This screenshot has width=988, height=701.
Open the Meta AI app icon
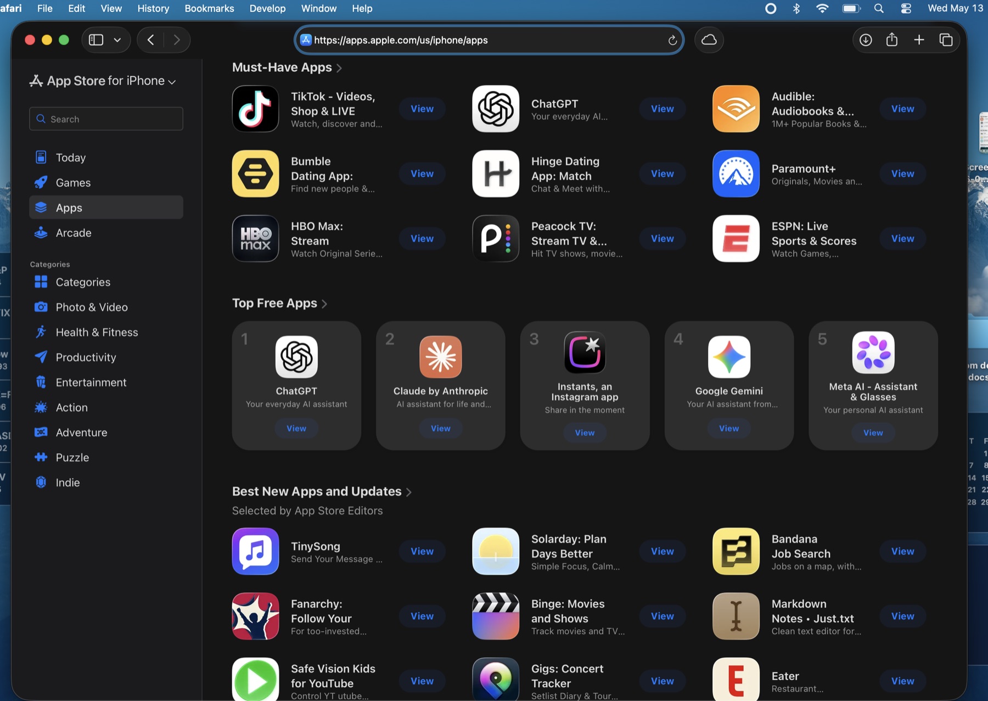tap(873, 352)
